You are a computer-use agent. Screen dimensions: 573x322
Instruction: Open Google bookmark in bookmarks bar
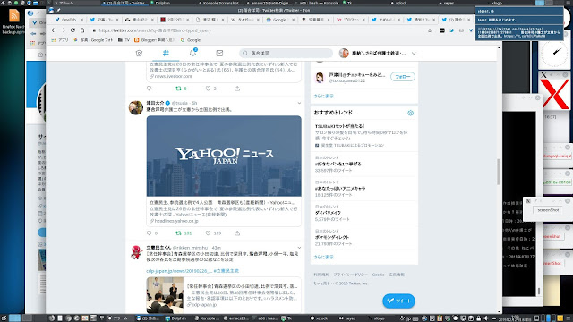191,40
